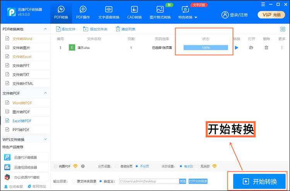Viewport: 290px width, 191px height.
Task: Click the 迅捷PDF转换器 logo icon
Action: pos(11,12)
